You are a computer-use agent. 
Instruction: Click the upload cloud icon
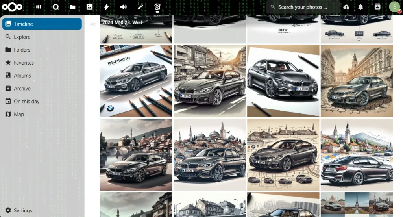point(346,7)
